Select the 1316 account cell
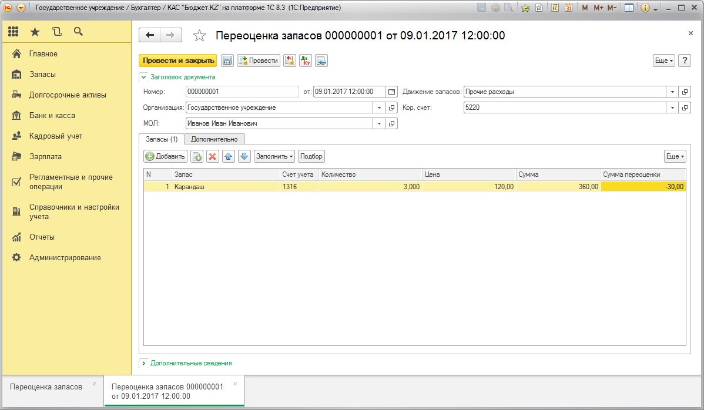This screenshot has width=704, height=410. point(299,187)
